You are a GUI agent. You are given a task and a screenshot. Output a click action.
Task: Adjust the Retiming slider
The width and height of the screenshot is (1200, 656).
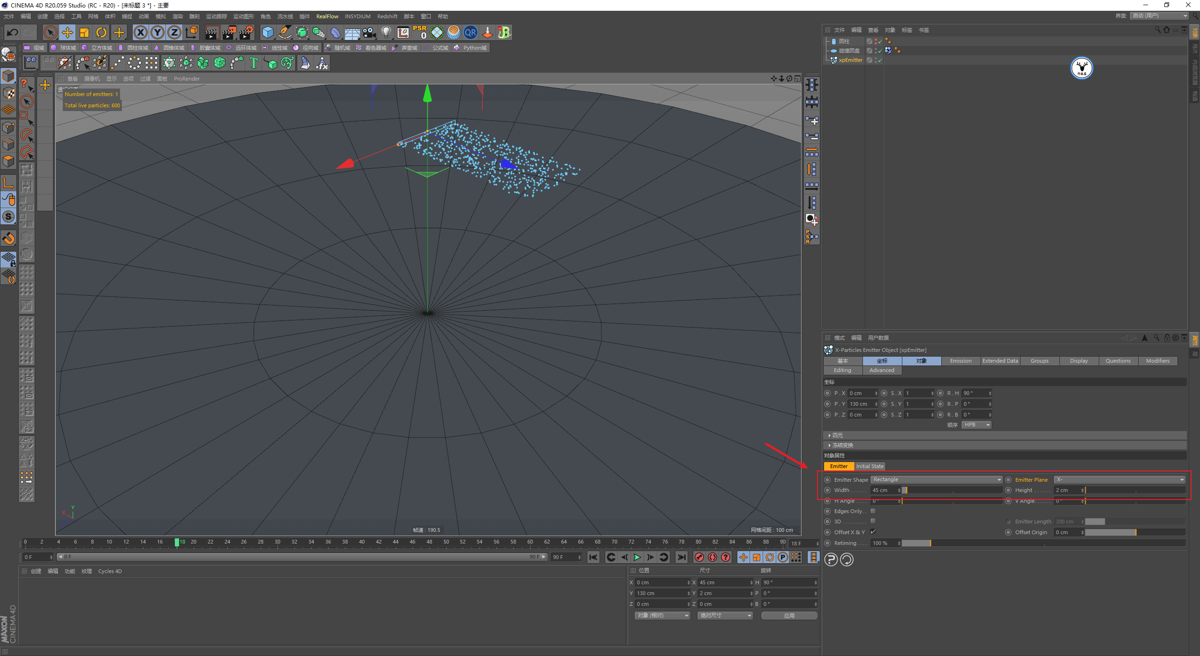pos(930,543)
